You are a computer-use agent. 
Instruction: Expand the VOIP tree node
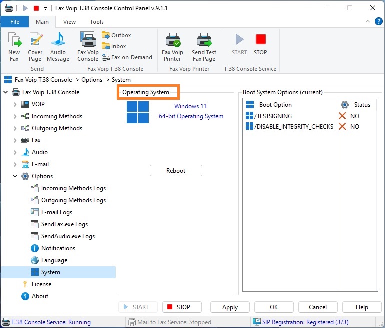(x=15, y=104)
